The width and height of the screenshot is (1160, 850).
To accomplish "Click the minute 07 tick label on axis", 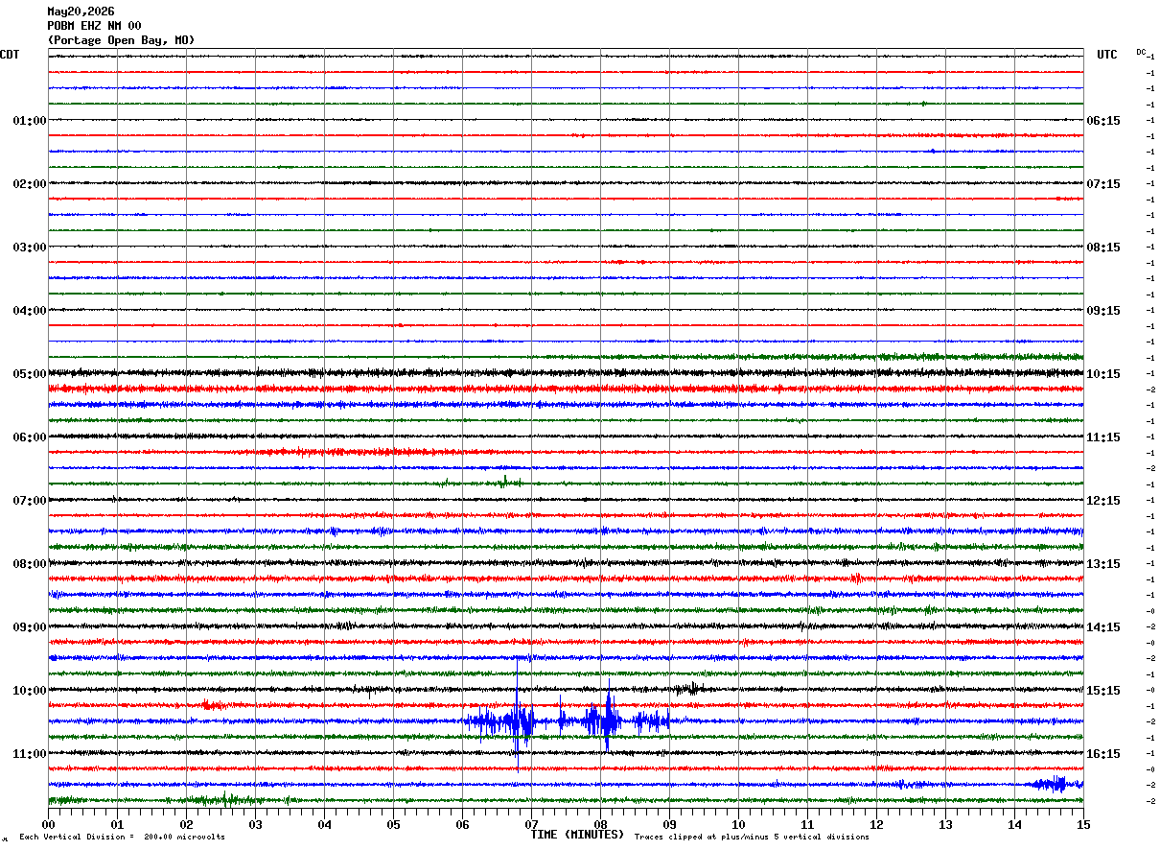I will pyautogui.click(x=531, y=824).
